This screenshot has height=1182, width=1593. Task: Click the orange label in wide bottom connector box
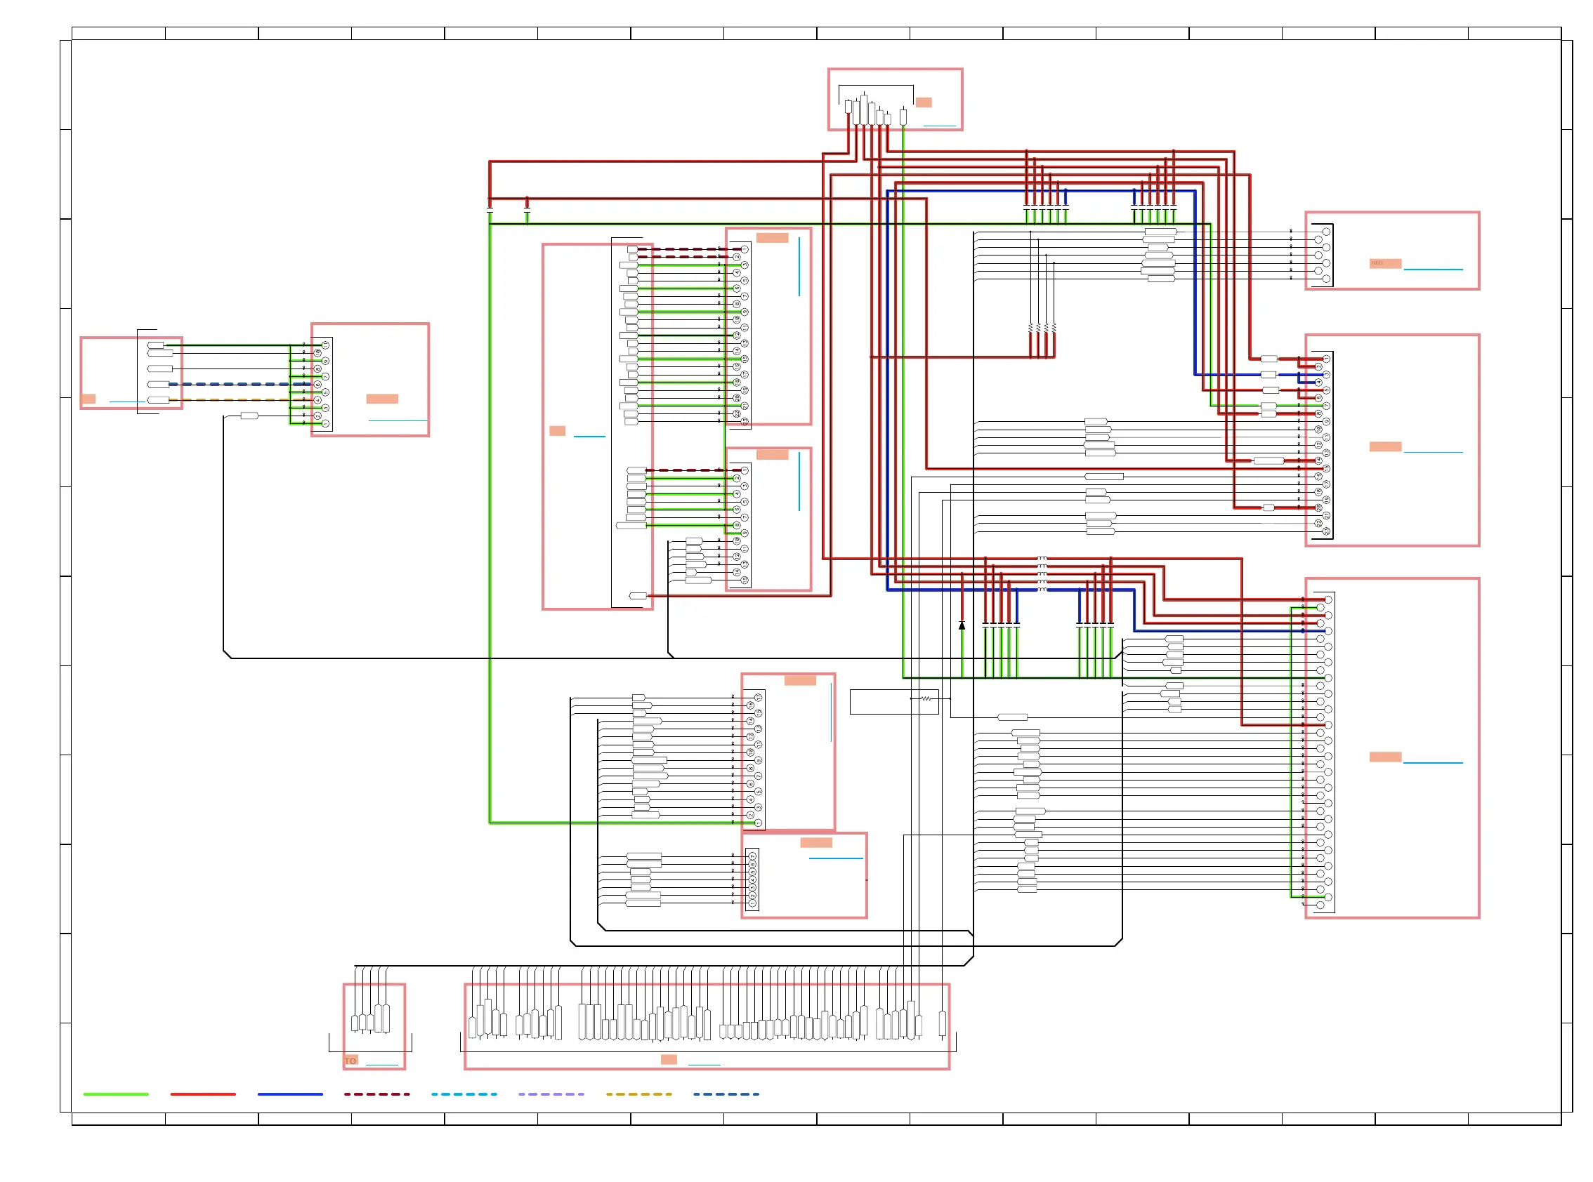point(669,1060)
